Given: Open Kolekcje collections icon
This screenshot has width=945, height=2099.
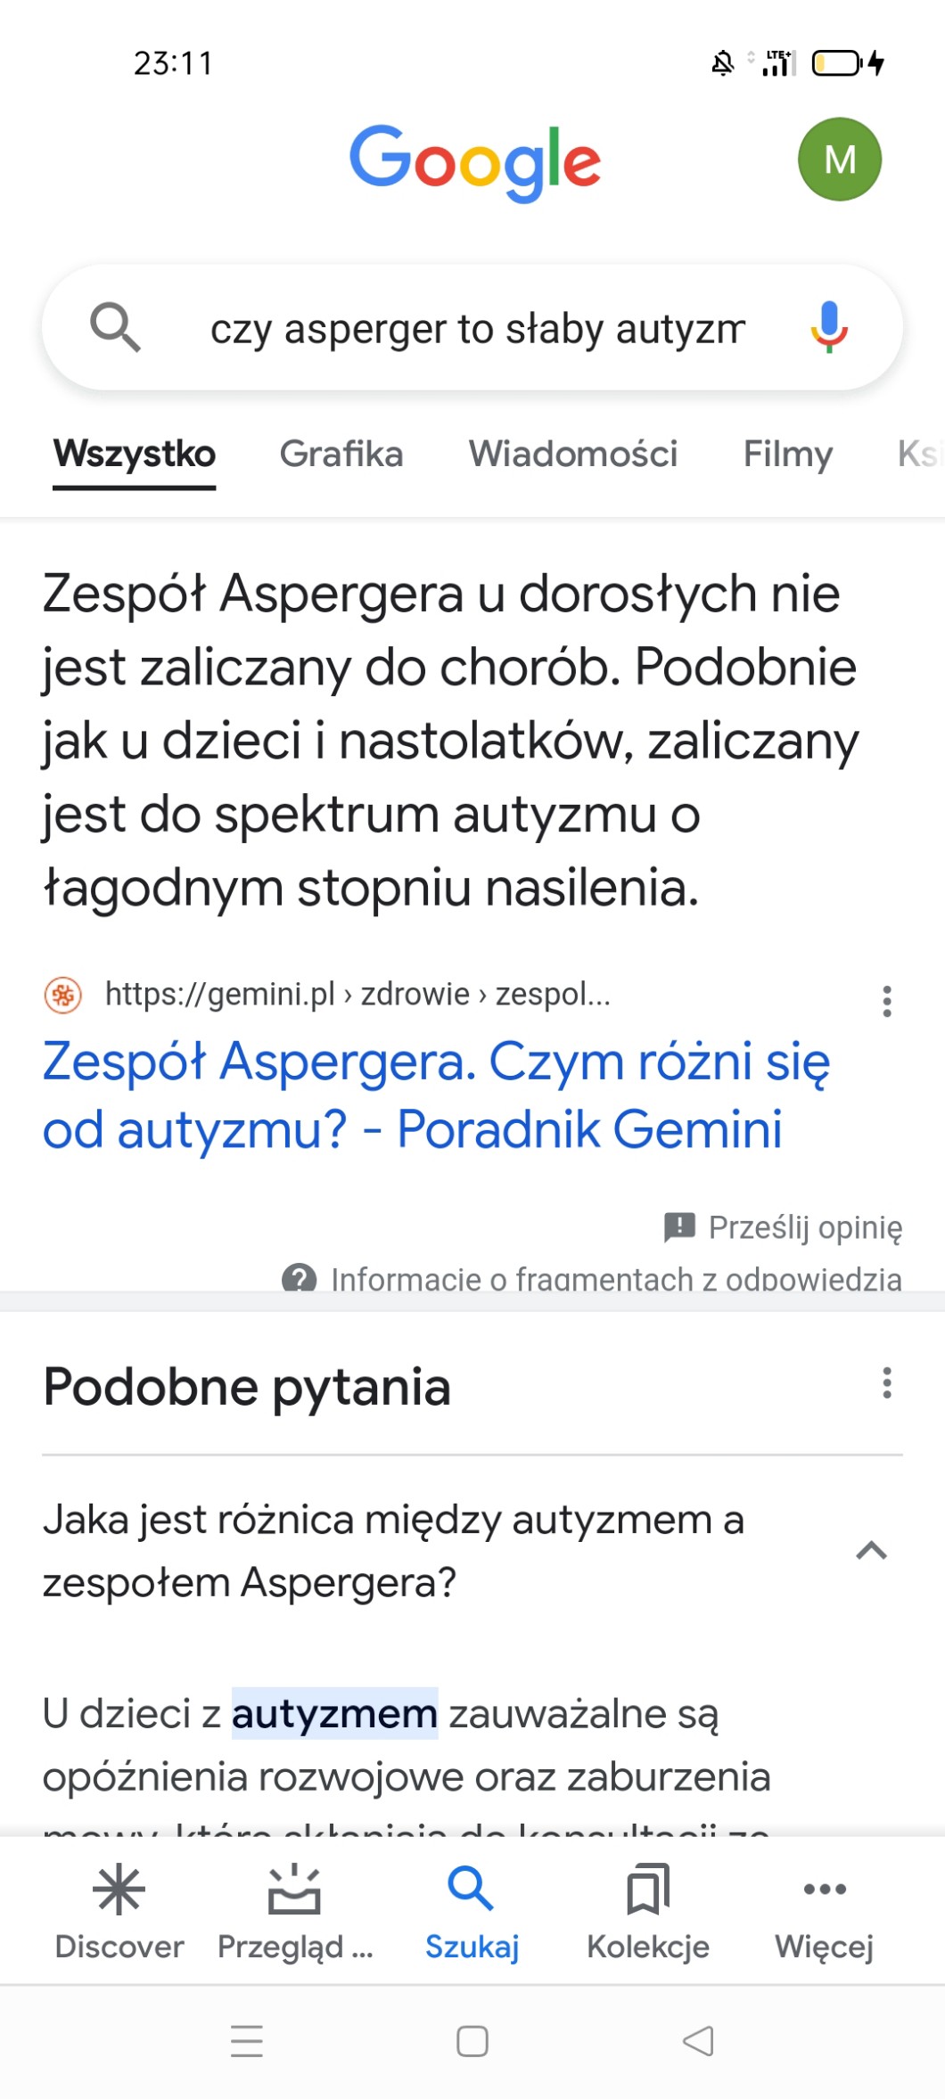Looking at the screenshot, I should pyautogui.click(x=648, y=1890).
